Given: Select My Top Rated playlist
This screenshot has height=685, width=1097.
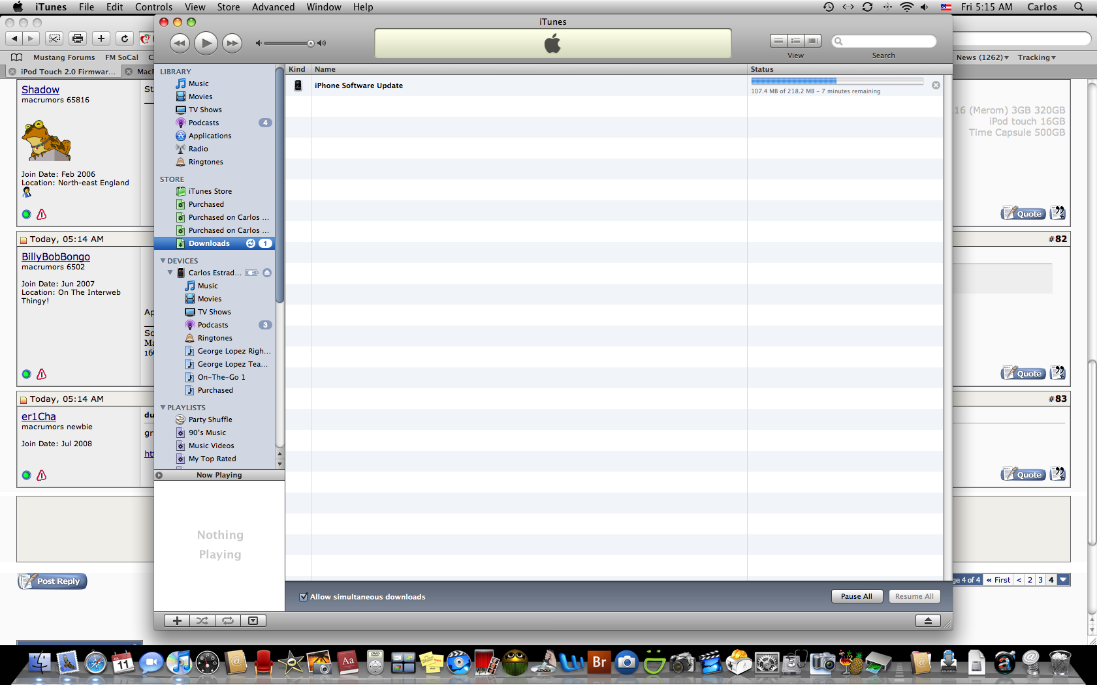Looking at the screenshot, I should pos(212,459).
